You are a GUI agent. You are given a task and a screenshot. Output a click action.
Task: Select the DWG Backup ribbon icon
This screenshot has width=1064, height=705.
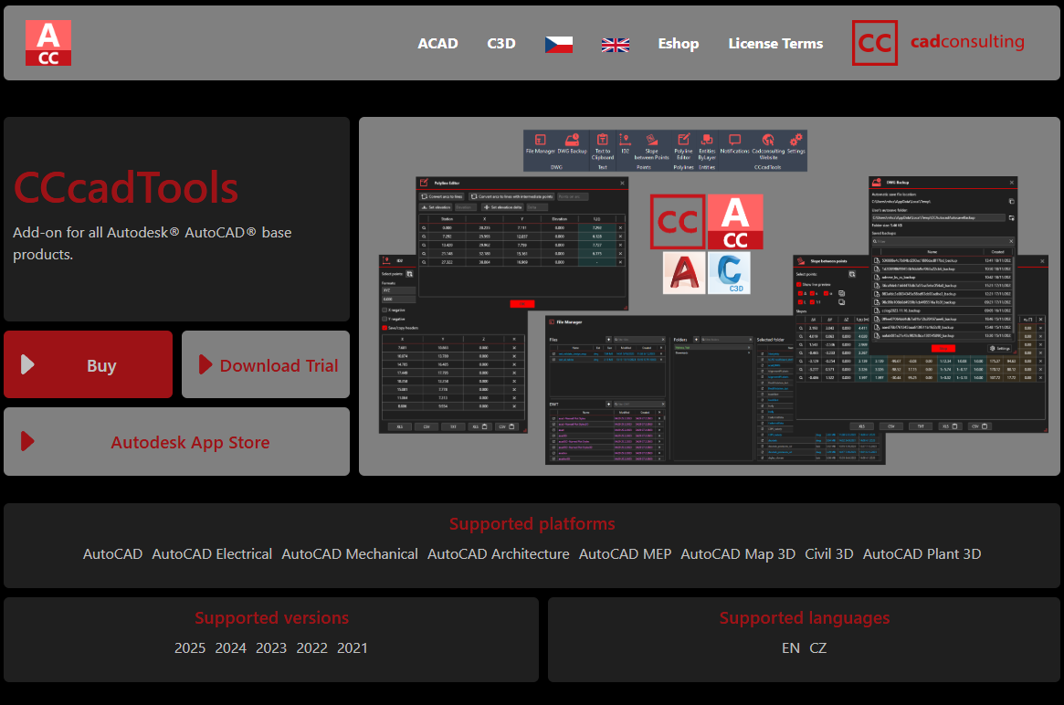[x=571, y=141]
